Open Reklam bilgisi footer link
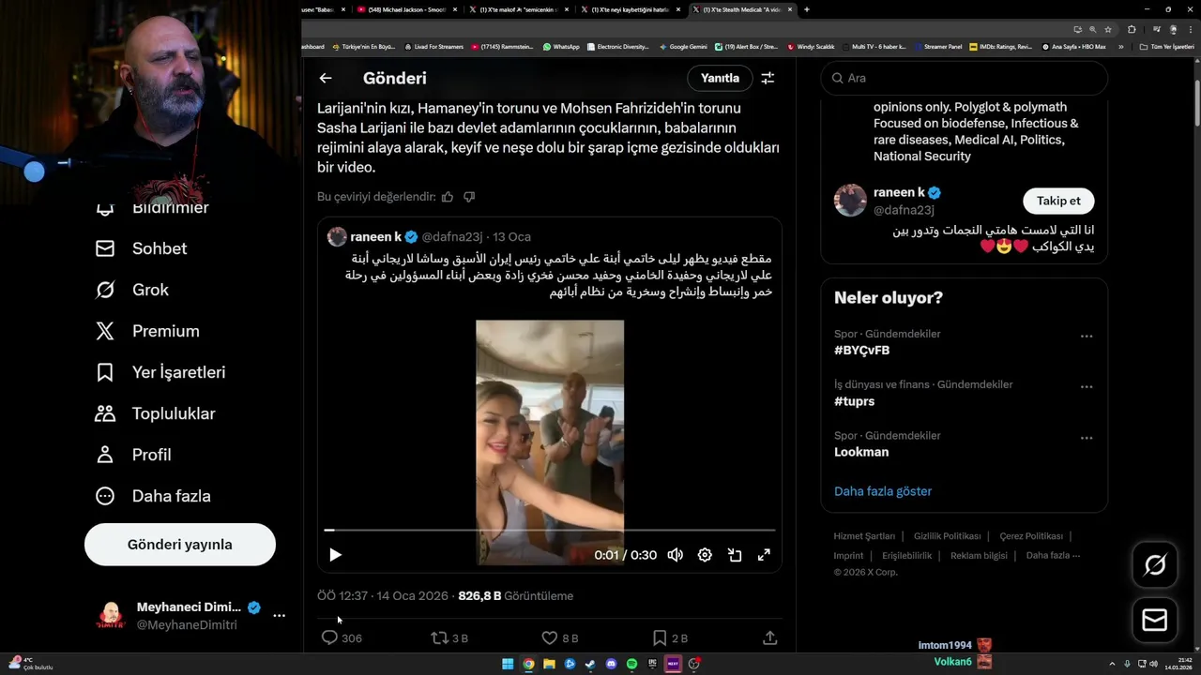The width and height of the screenshot is (1201, 675). pos(979,556)
